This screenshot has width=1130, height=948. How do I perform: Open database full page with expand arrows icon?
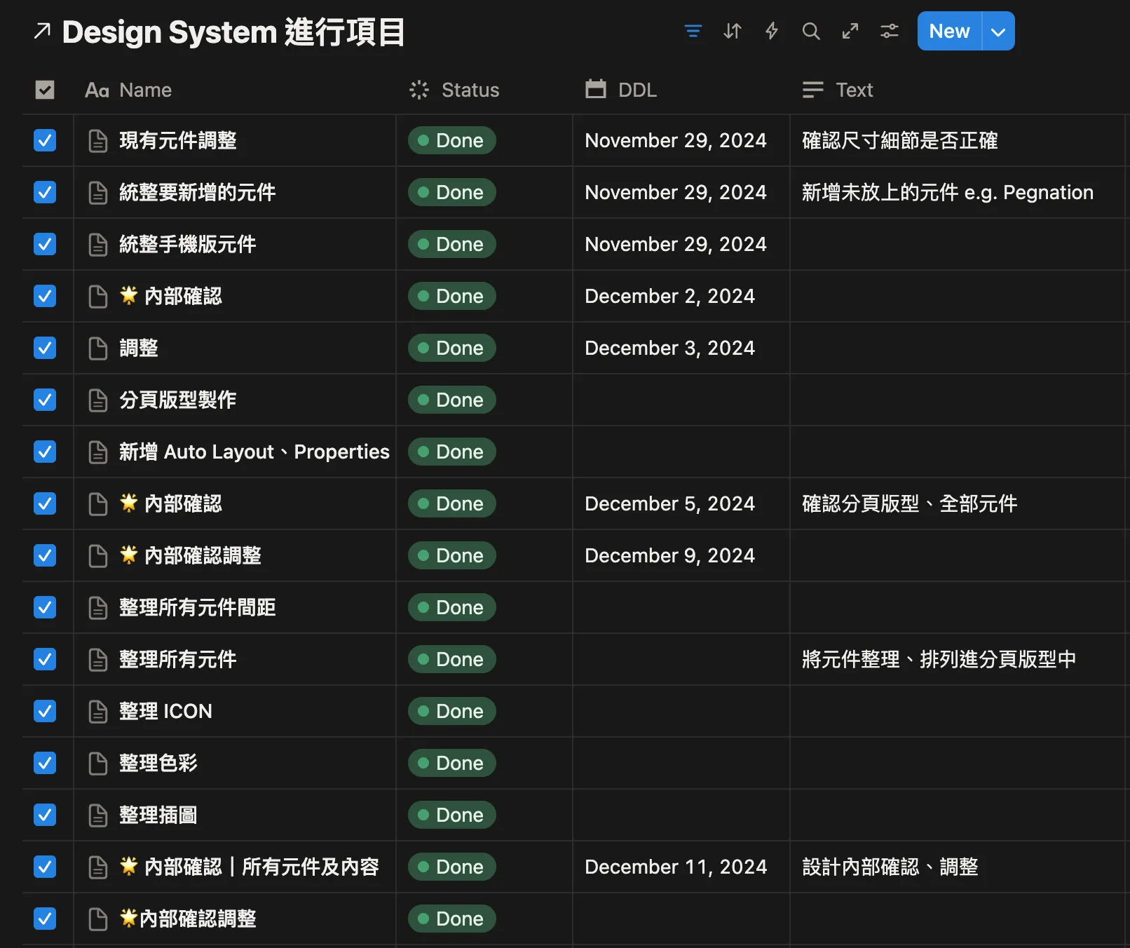850,32
